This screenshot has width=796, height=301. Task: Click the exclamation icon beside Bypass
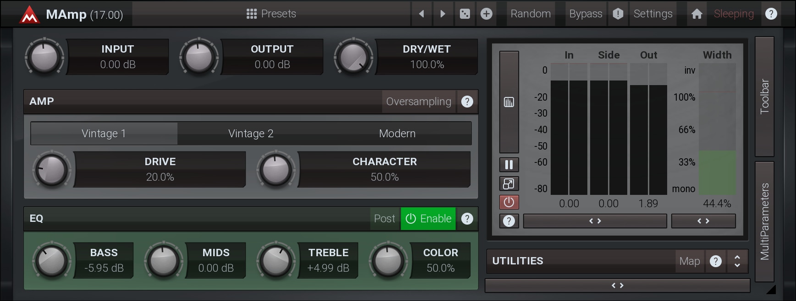pyautogui.click(x=618, y=14)
